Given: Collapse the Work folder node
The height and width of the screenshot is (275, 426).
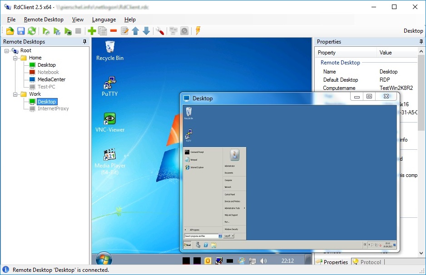Looking at the screenshot, I should (15, 94).
